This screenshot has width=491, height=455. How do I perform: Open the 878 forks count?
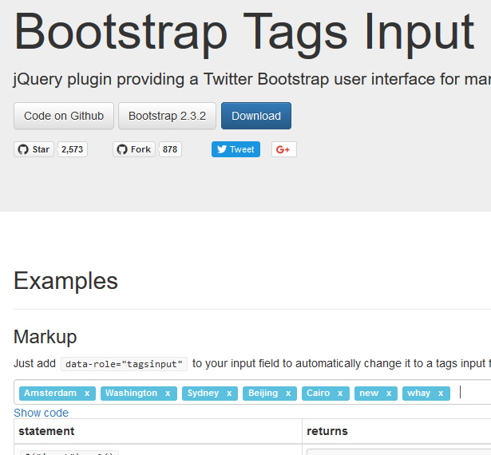pos(170,149)
